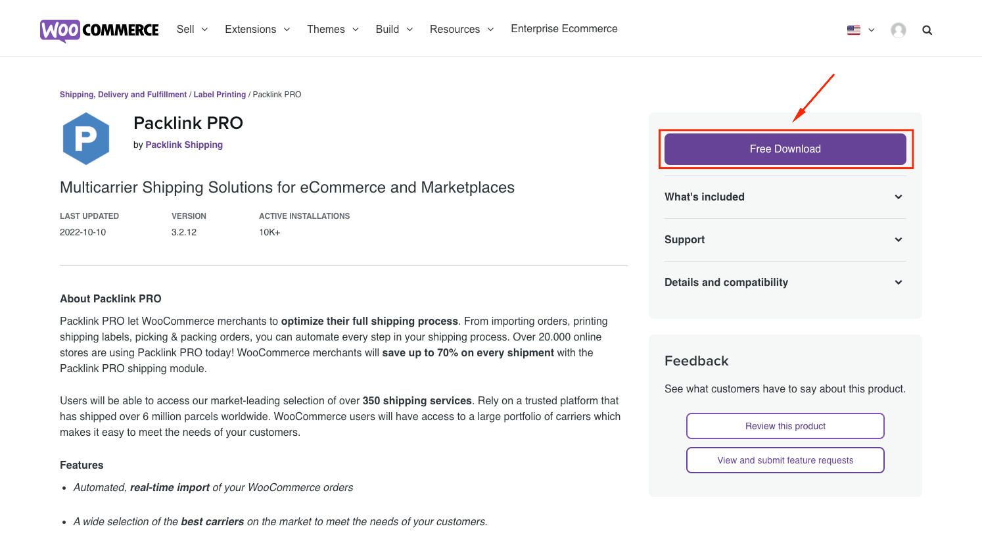Image resolution: width=982 pixels, height=541 pixels.
Task: Click the Free Download button
Action: (x=785, y=149)
